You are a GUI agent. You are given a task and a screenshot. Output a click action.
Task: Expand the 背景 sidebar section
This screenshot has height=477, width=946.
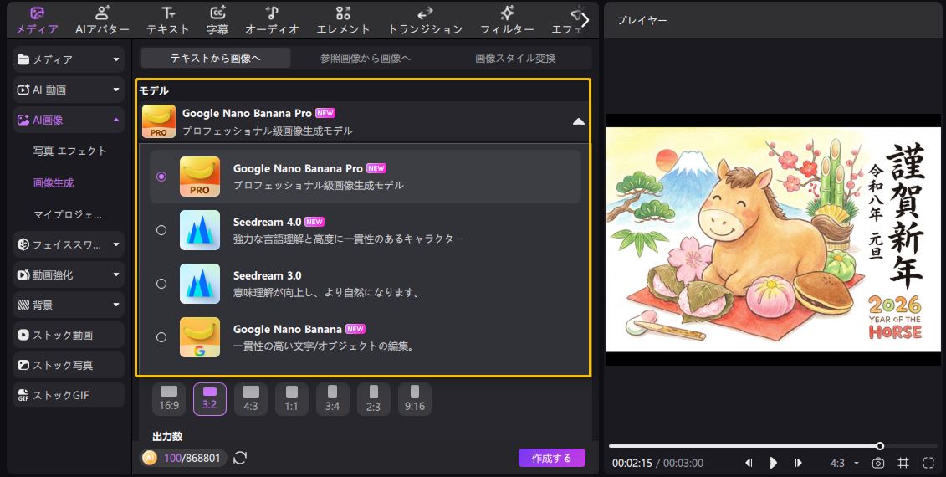(115, 305)
